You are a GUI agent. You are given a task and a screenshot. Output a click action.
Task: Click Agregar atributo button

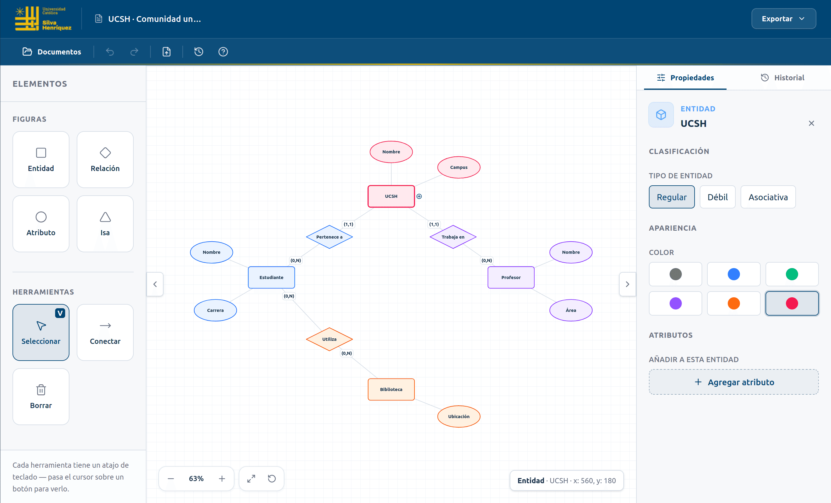click(734, 382)
